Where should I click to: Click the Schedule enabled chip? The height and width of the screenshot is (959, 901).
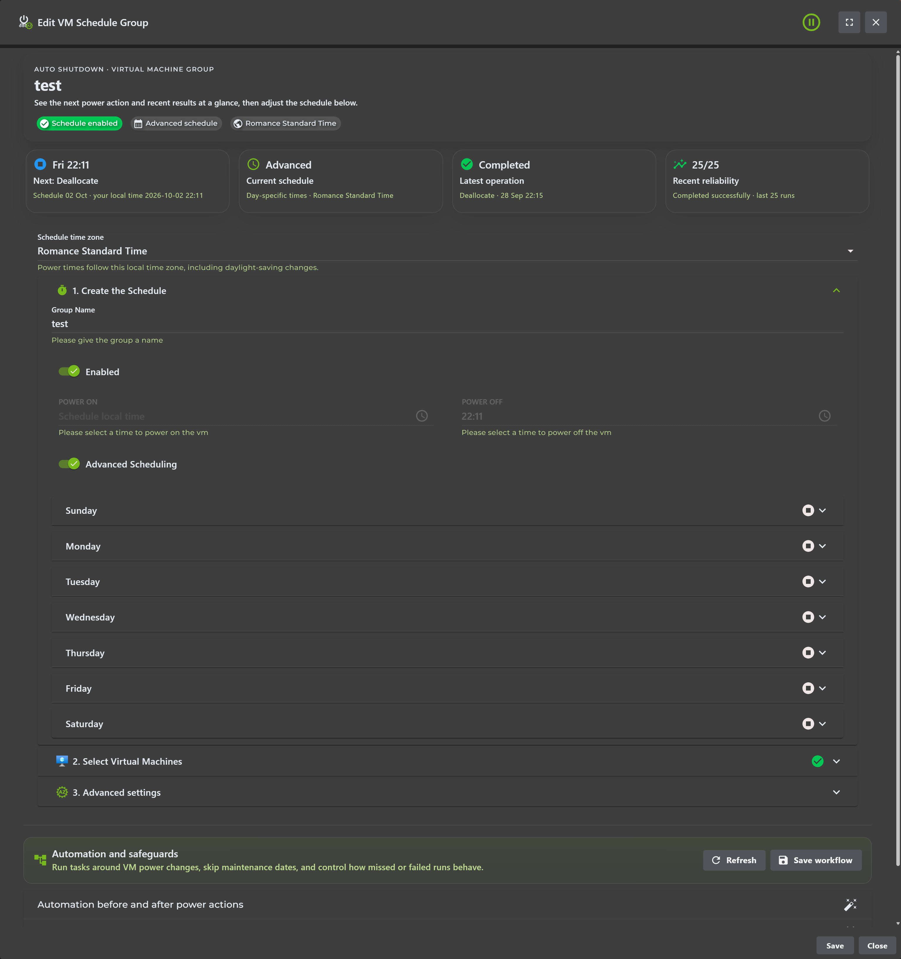click(79, 123)
